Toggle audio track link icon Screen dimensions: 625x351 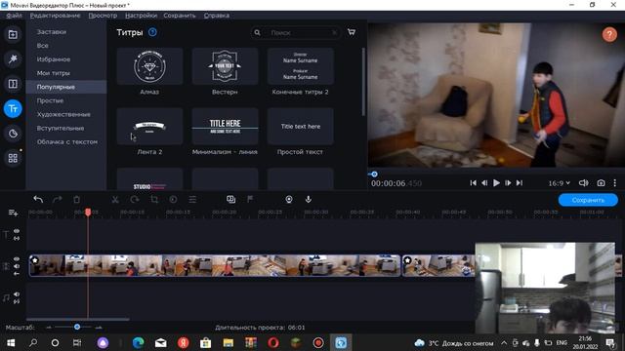click(17, 302)
